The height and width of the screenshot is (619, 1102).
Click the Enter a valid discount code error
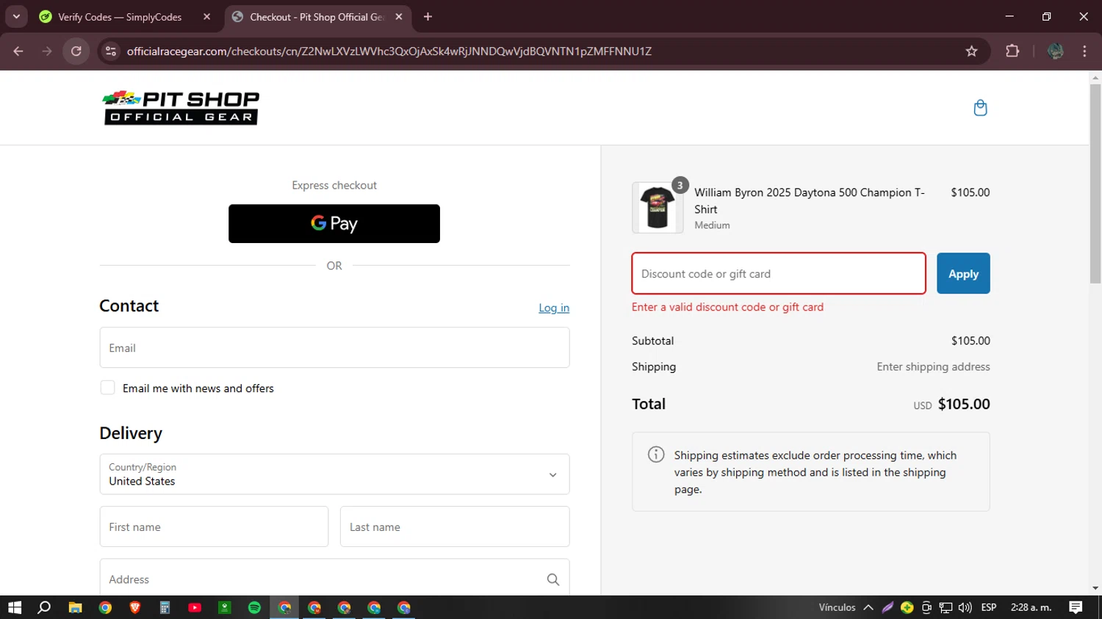coord(727,307)
